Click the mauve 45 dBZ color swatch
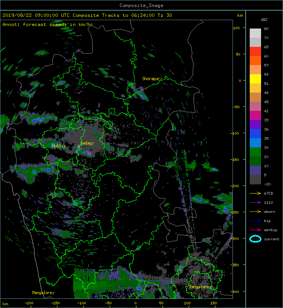 pyautogui.click(x=255, y=106)
